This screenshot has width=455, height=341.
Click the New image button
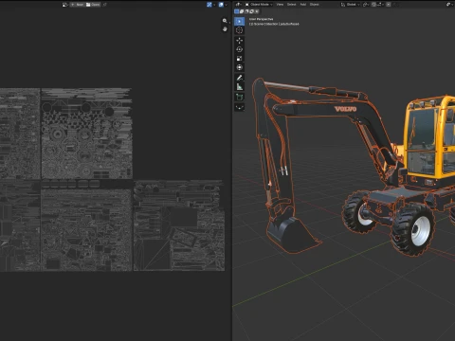pyautogui.click(x=77, y=5)
